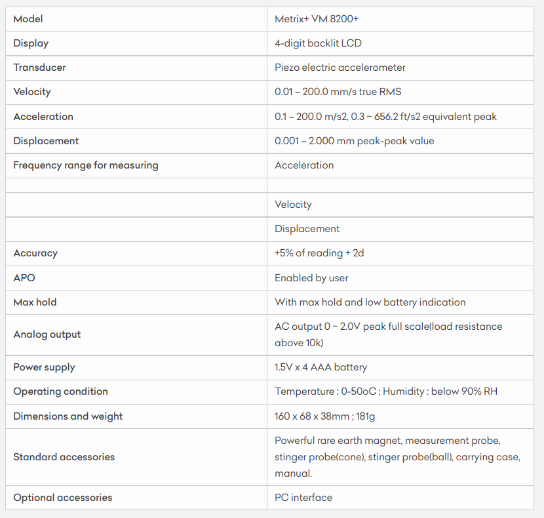
Task: Click the '4-digit backlit LCD' display value
Action: pyautogui.click(x=318, y=43)
